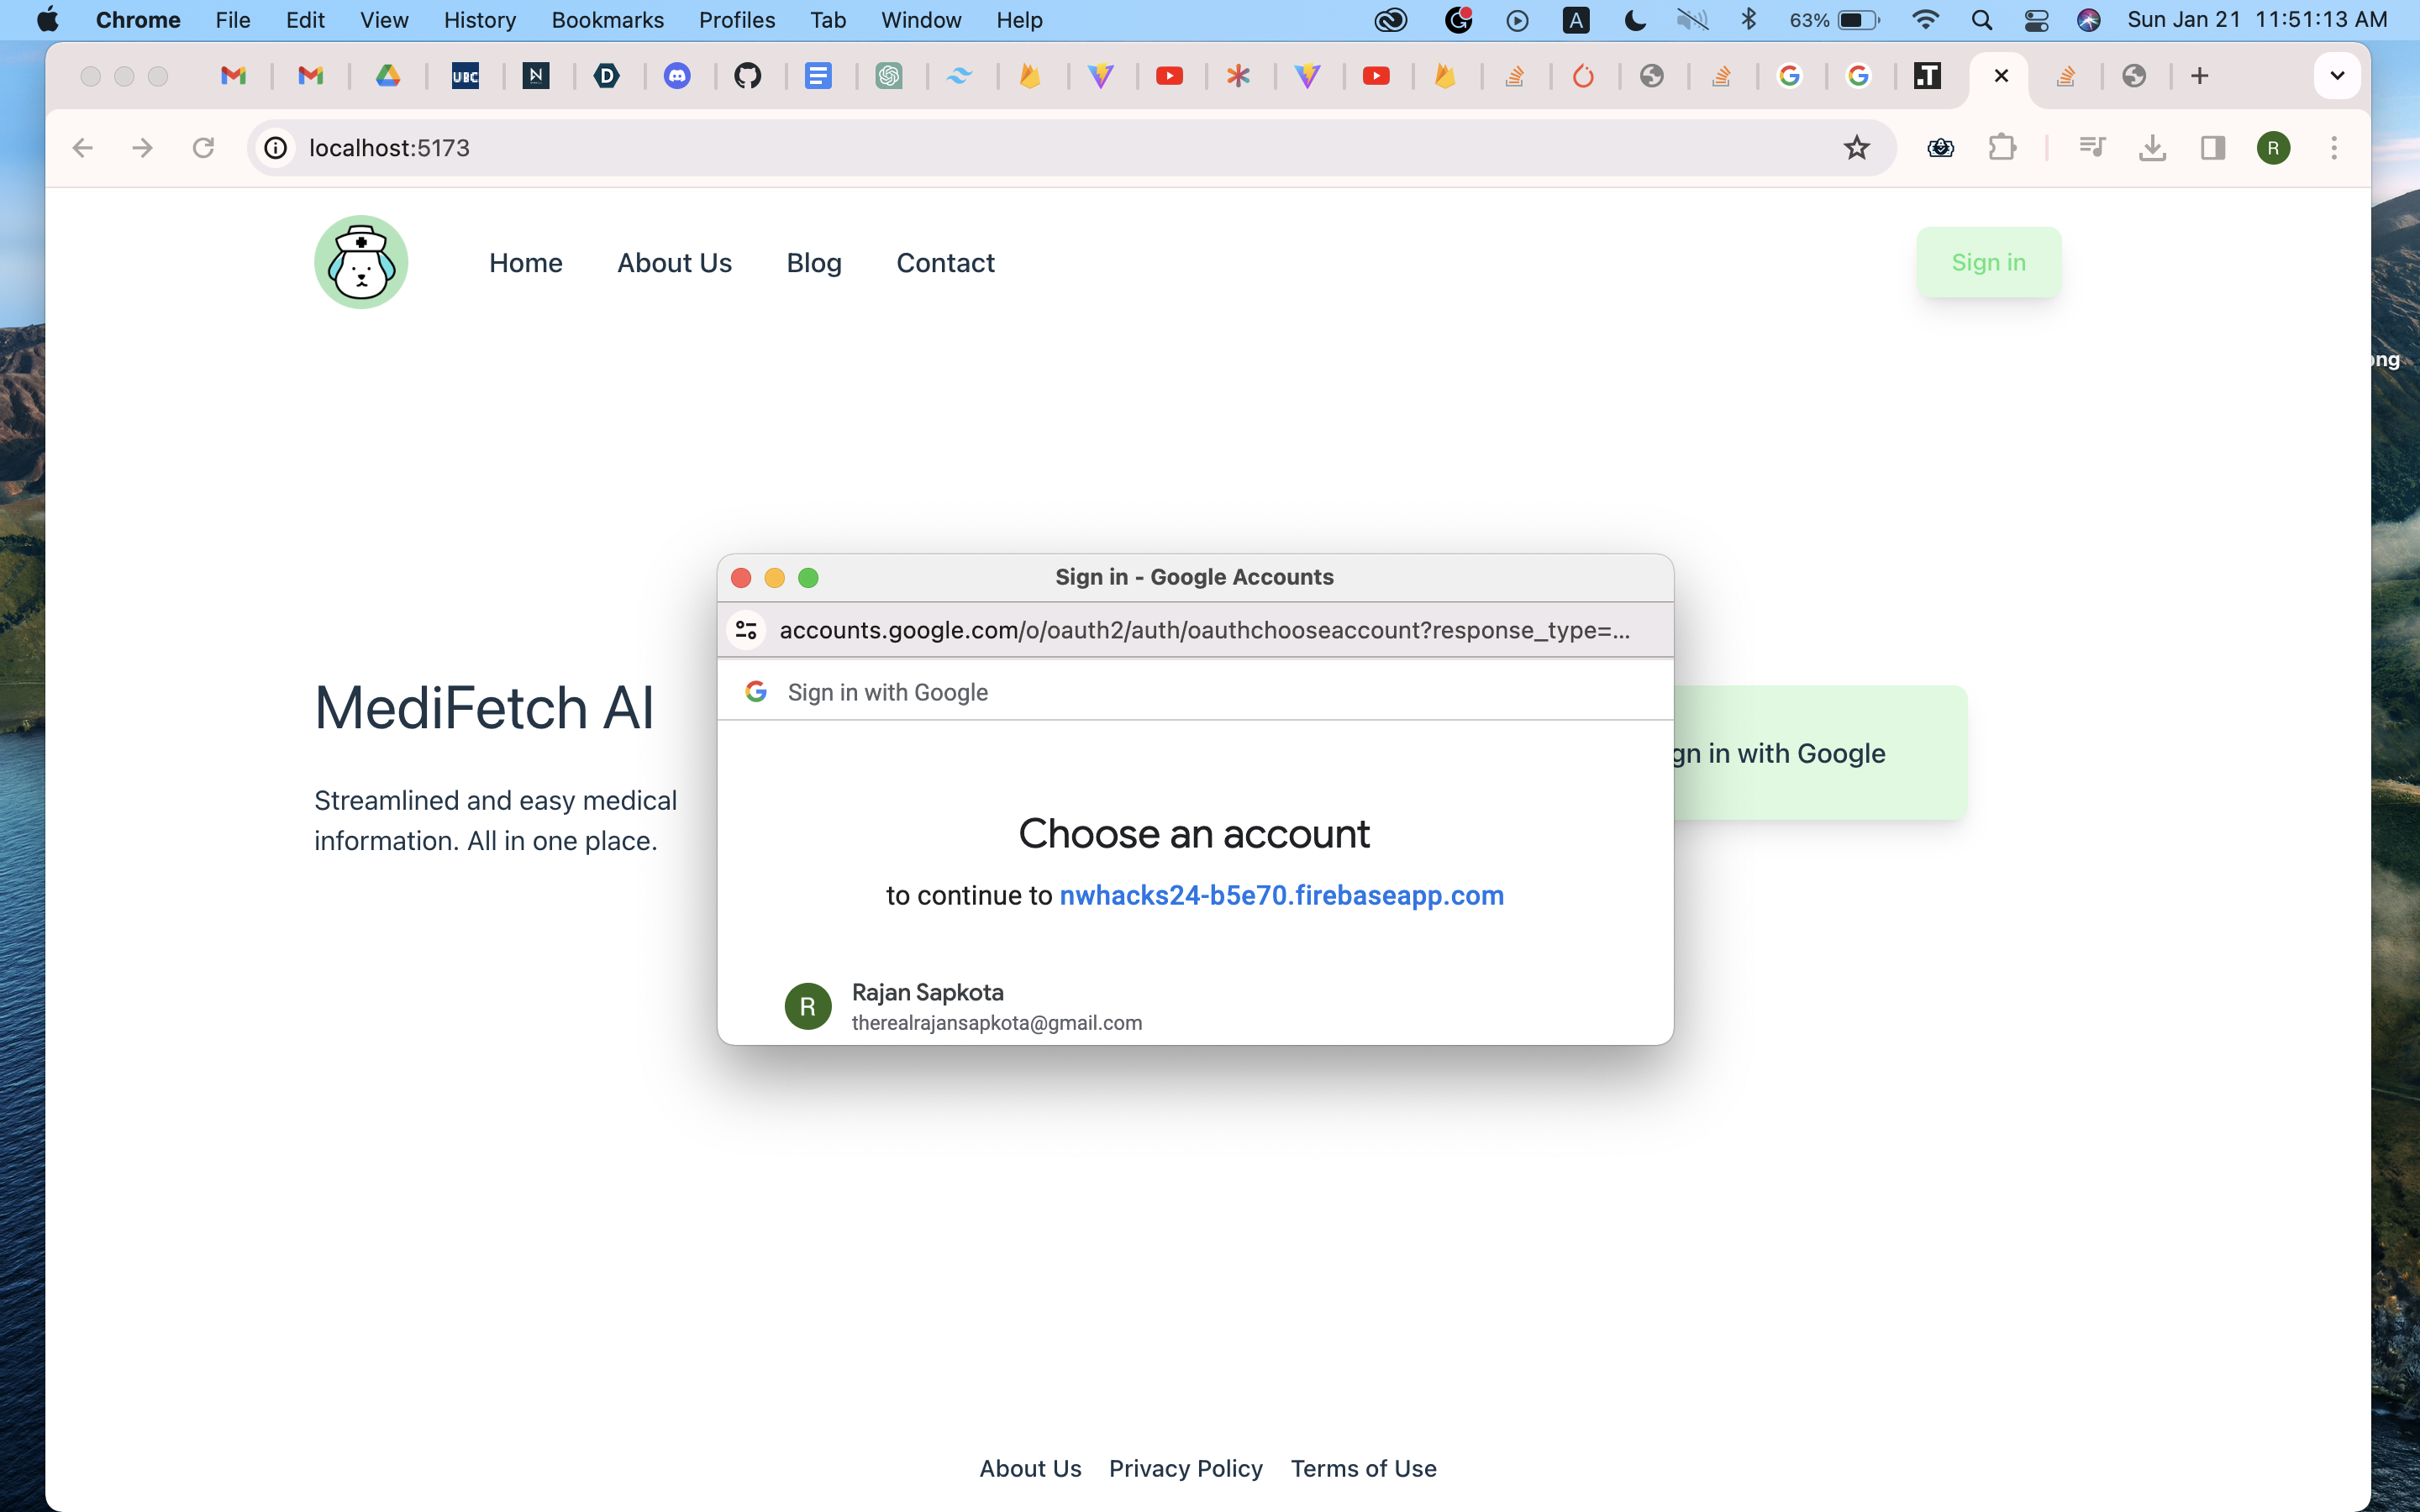The width and height of the screenshot is (2420, 1512).
Task: Reload the localhost page
Action: (x=203, y=148)
